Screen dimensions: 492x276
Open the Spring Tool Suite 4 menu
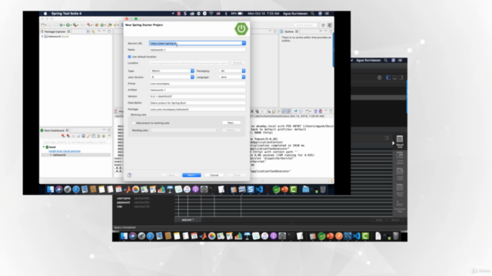66,14
